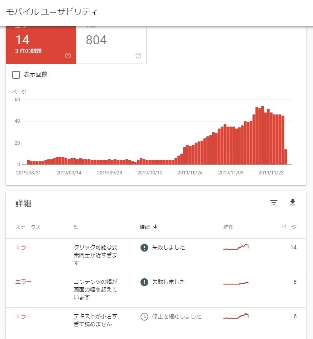Click the sort arrow next to 確認
Viewport: 313px width, 339px height.
tap(155, 227)
